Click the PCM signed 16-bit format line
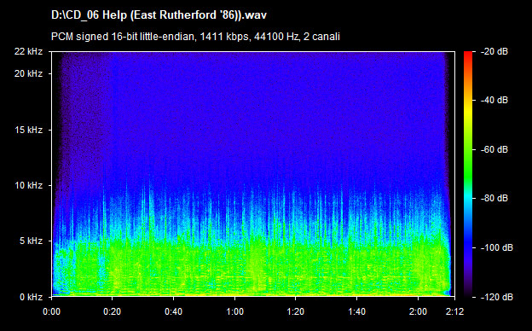532x331 pixels. [x=195, y=37]
